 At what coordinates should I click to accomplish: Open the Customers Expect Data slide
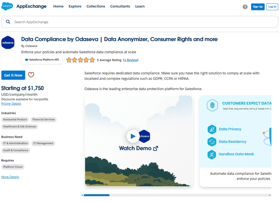(236, 141)
